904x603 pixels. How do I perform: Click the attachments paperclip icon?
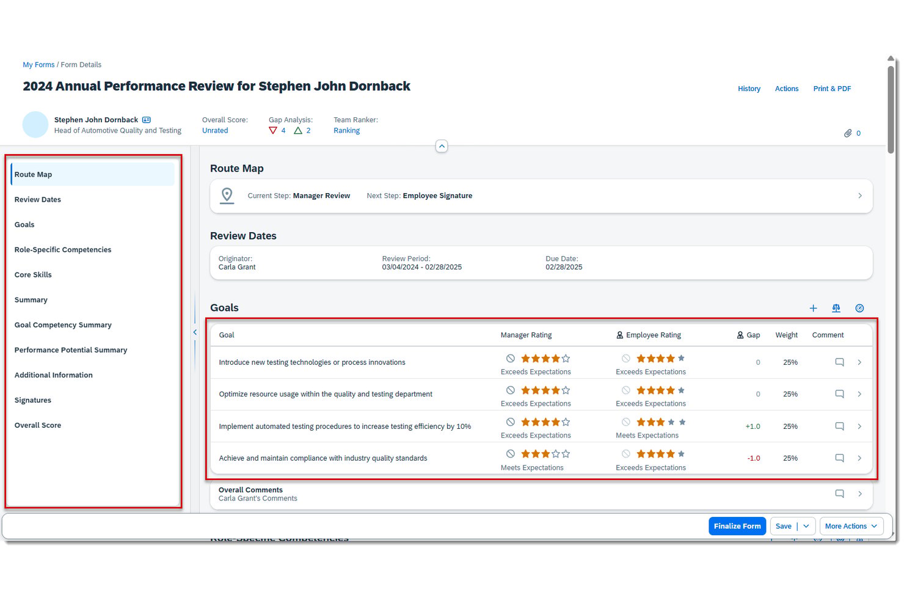(x=848, y=133)
